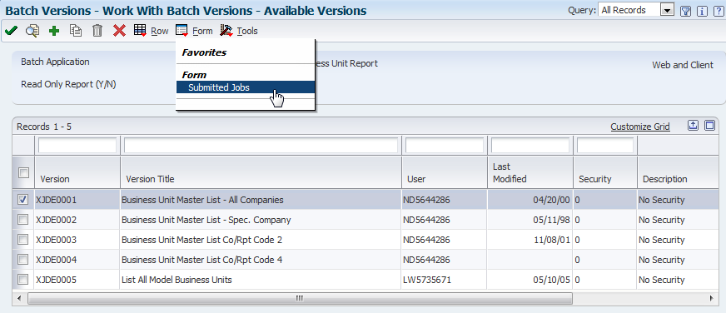726x313 pixels.
Task: Click the Security column filter field
Action: 605,146
